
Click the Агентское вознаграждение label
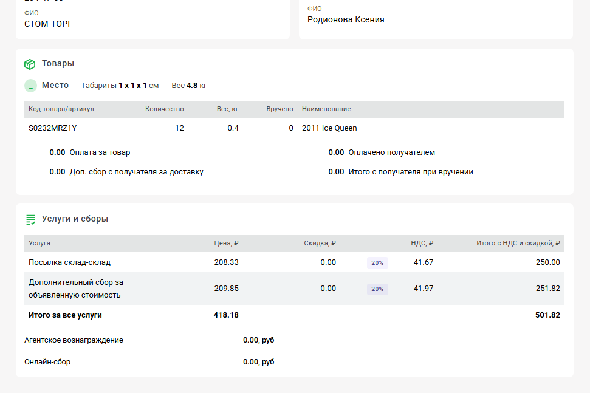(x=74, y=340)
